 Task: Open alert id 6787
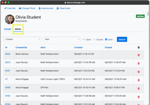pyautogui.click(x=8, y=71)
